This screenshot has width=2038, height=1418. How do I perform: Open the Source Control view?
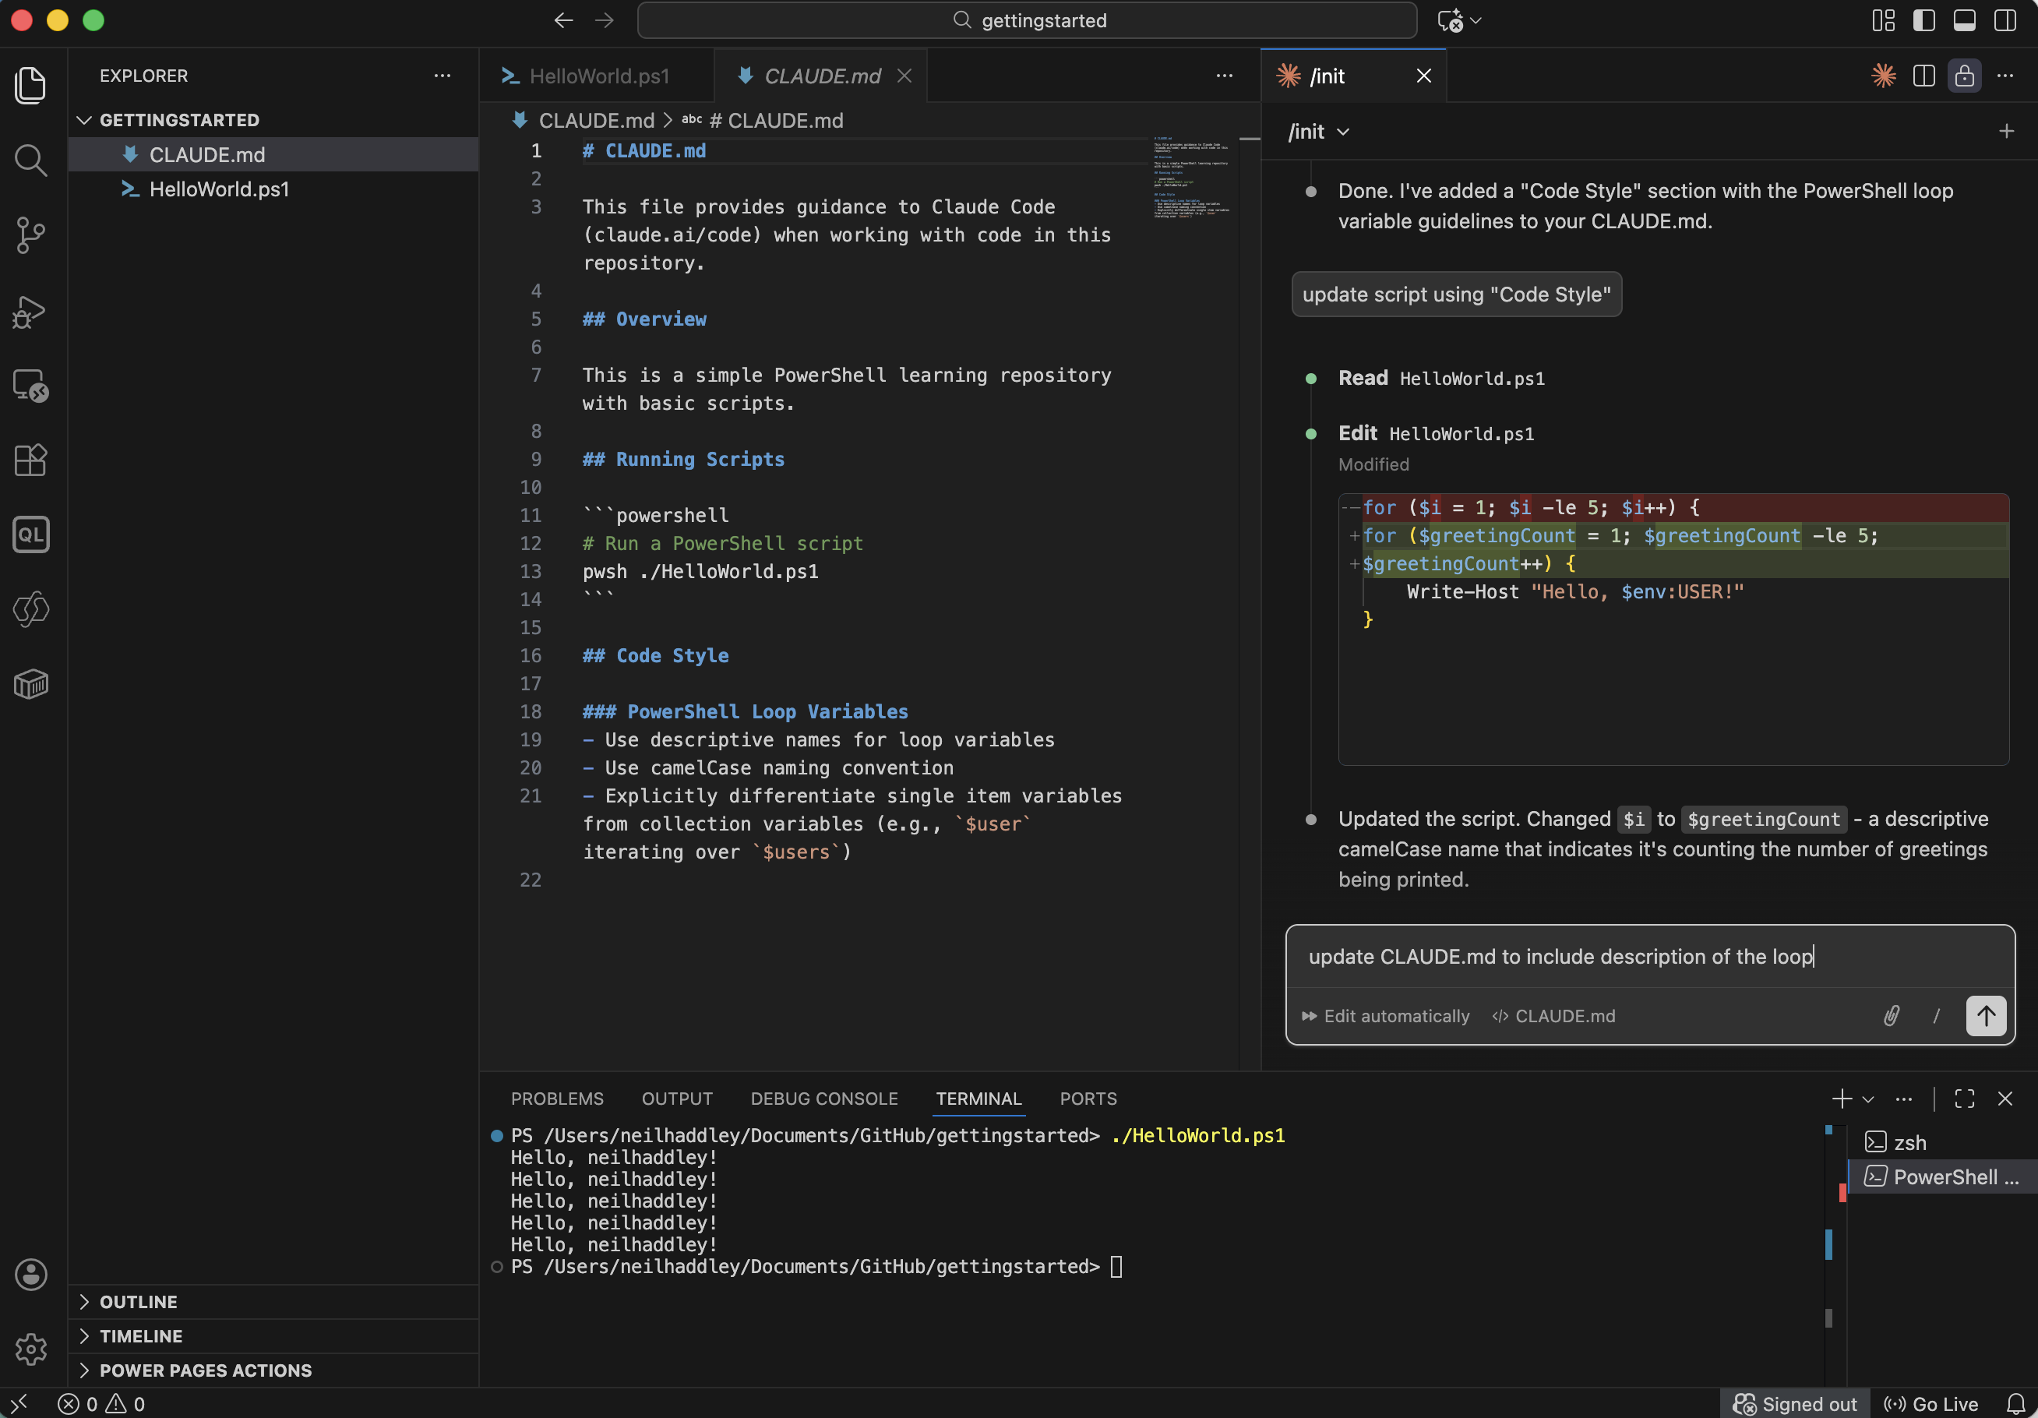(30, 235)
